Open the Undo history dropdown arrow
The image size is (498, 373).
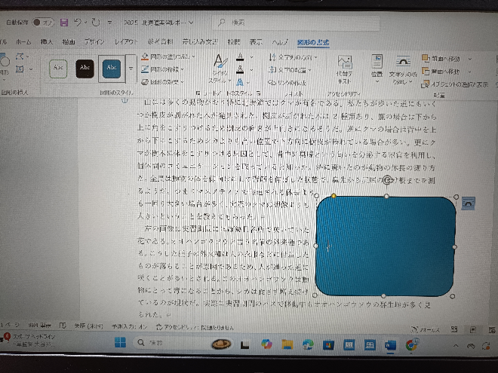coord(86,23)
